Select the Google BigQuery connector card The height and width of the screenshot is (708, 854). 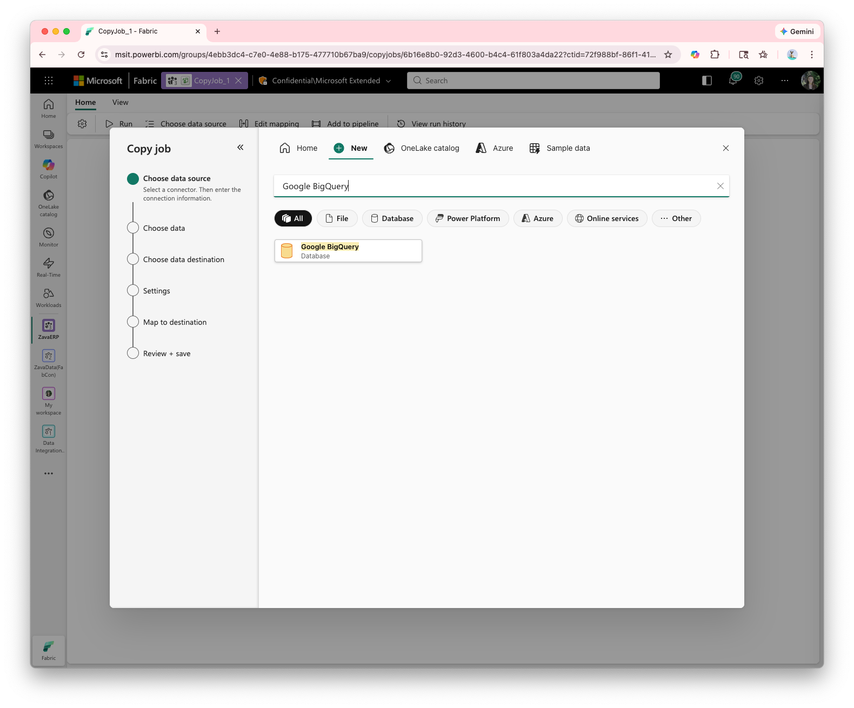[x=348, y=251]
